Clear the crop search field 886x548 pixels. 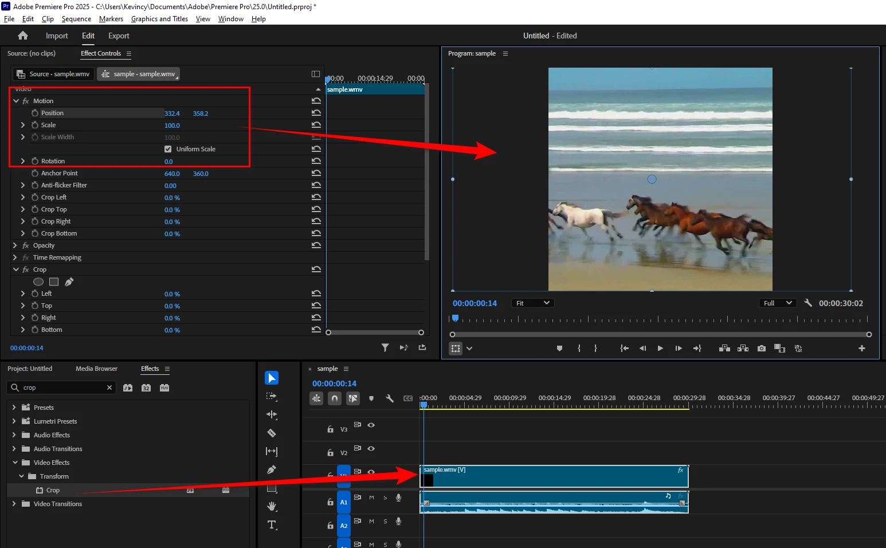[x=109, y=387]
